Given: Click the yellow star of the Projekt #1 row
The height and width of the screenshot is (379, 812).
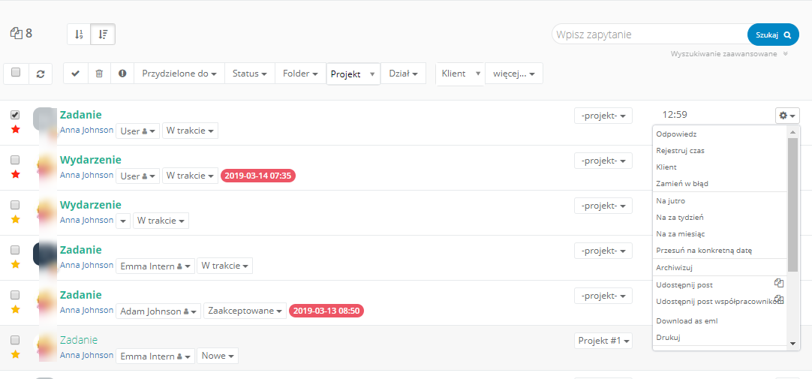Looking at the screenshot, I should tap(16, 354).
